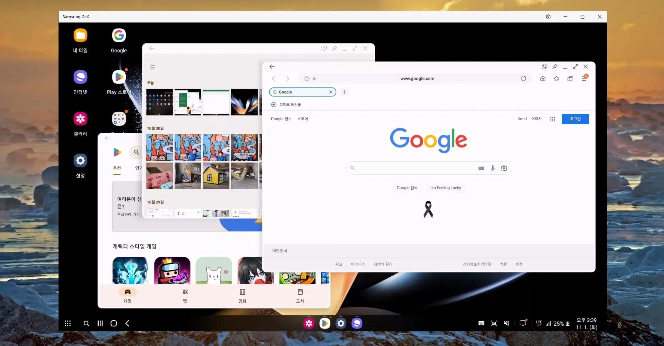Click 북마크 표시줄 add bookmark bar
Image resolution: width=664 pixels, height=346 pixels.
click(x=286, y=105)
